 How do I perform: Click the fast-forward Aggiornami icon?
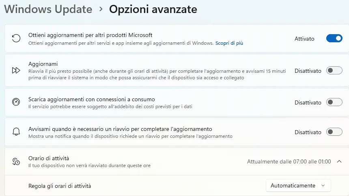[x=16, y=71]
